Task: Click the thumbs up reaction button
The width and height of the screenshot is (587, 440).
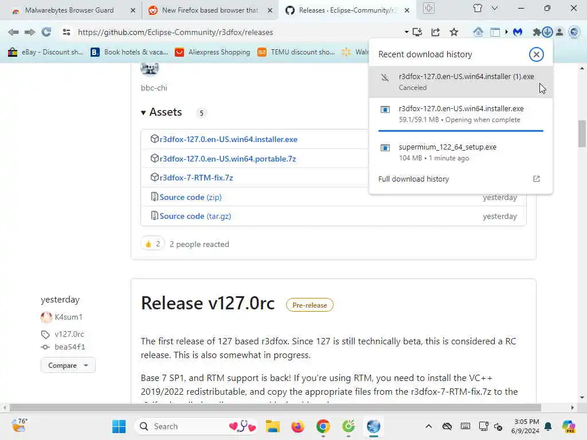Action: point(152,244)
